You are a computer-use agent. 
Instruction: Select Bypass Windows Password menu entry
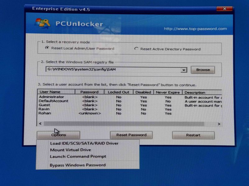[x=78, y=165]
